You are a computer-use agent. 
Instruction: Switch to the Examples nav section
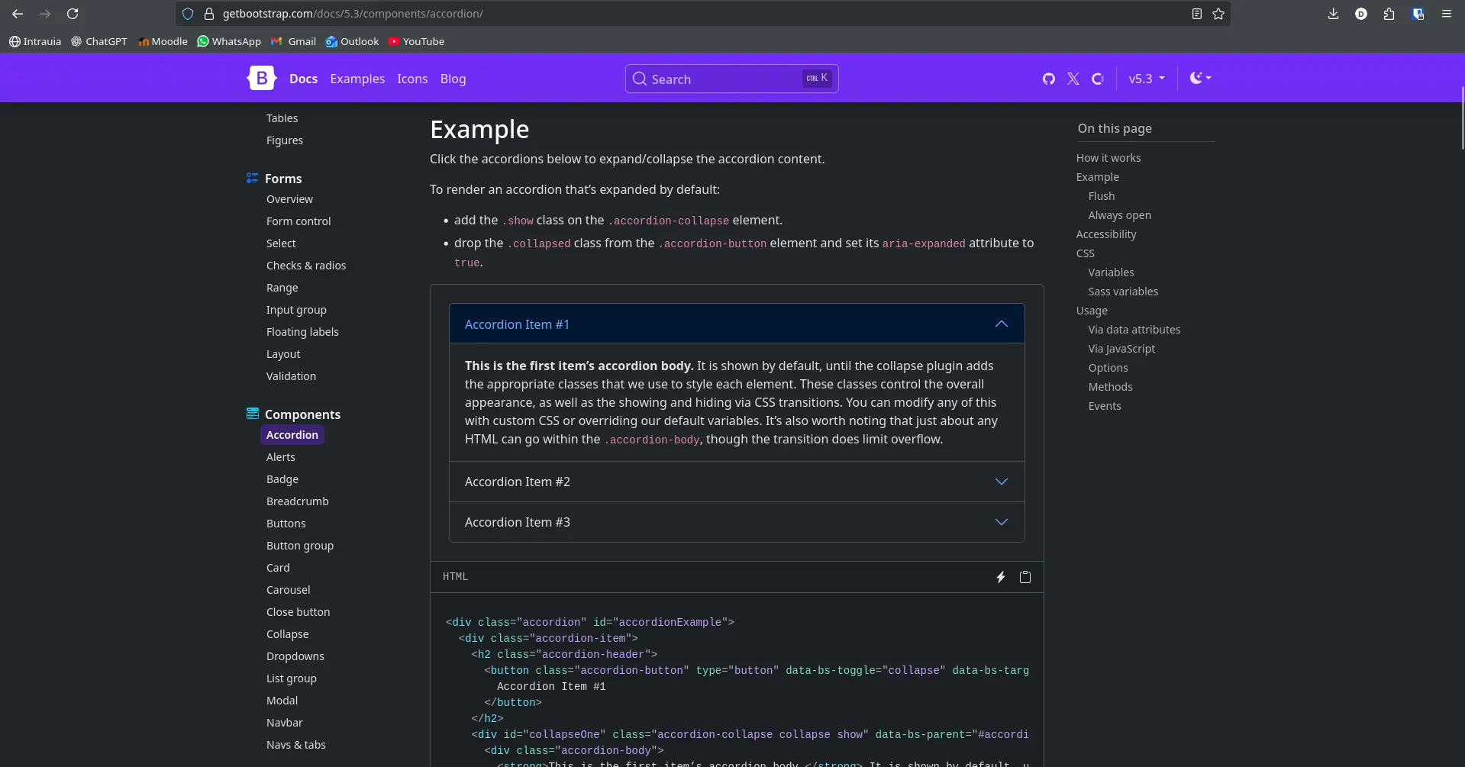[357, 79]
